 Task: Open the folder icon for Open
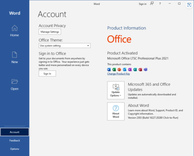(x=14, y=81)
